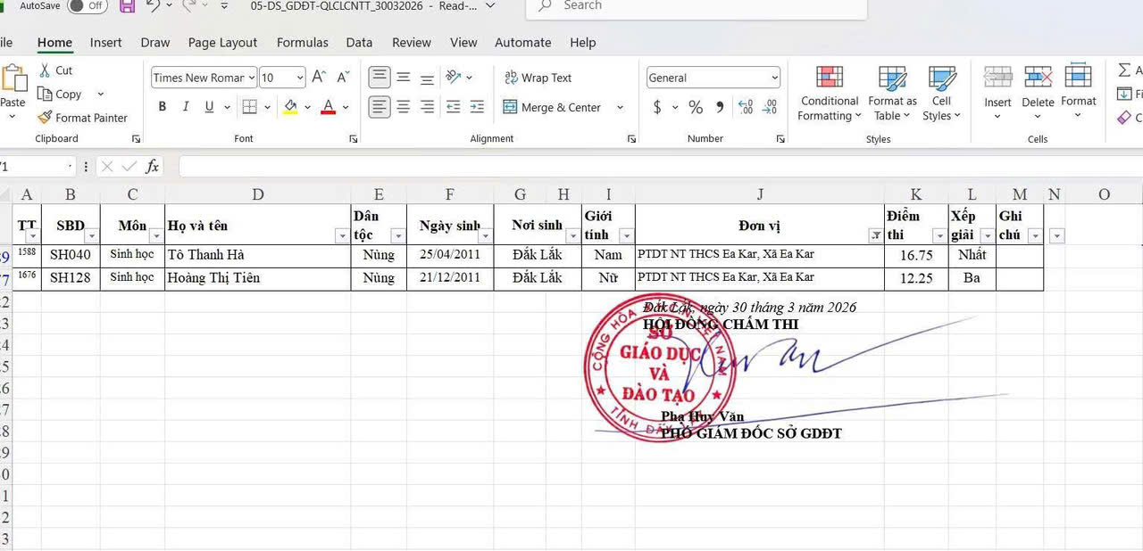1143x551 pixels.
Task: Apply the yellow fill color
Action: (x=290, y=107)
